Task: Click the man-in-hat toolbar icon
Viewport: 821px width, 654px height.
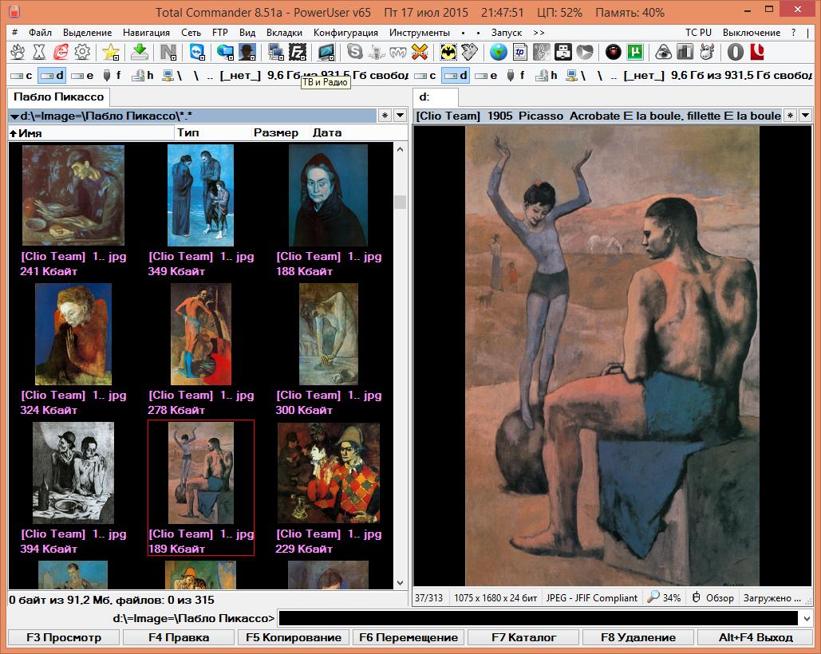Action: click(x=247, y=52)
